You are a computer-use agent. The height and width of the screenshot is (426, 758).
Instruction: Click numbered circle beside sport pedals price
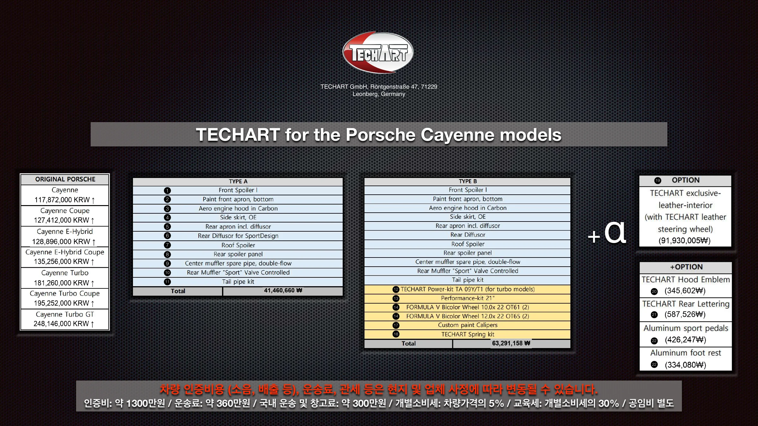click(x=654, y=341)
